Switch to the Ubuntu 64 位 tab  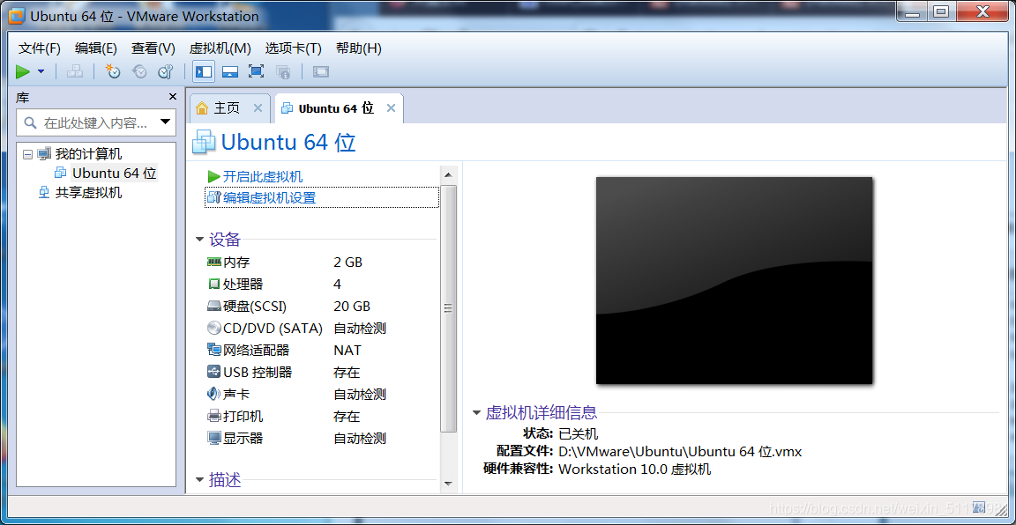click(336, 108)
